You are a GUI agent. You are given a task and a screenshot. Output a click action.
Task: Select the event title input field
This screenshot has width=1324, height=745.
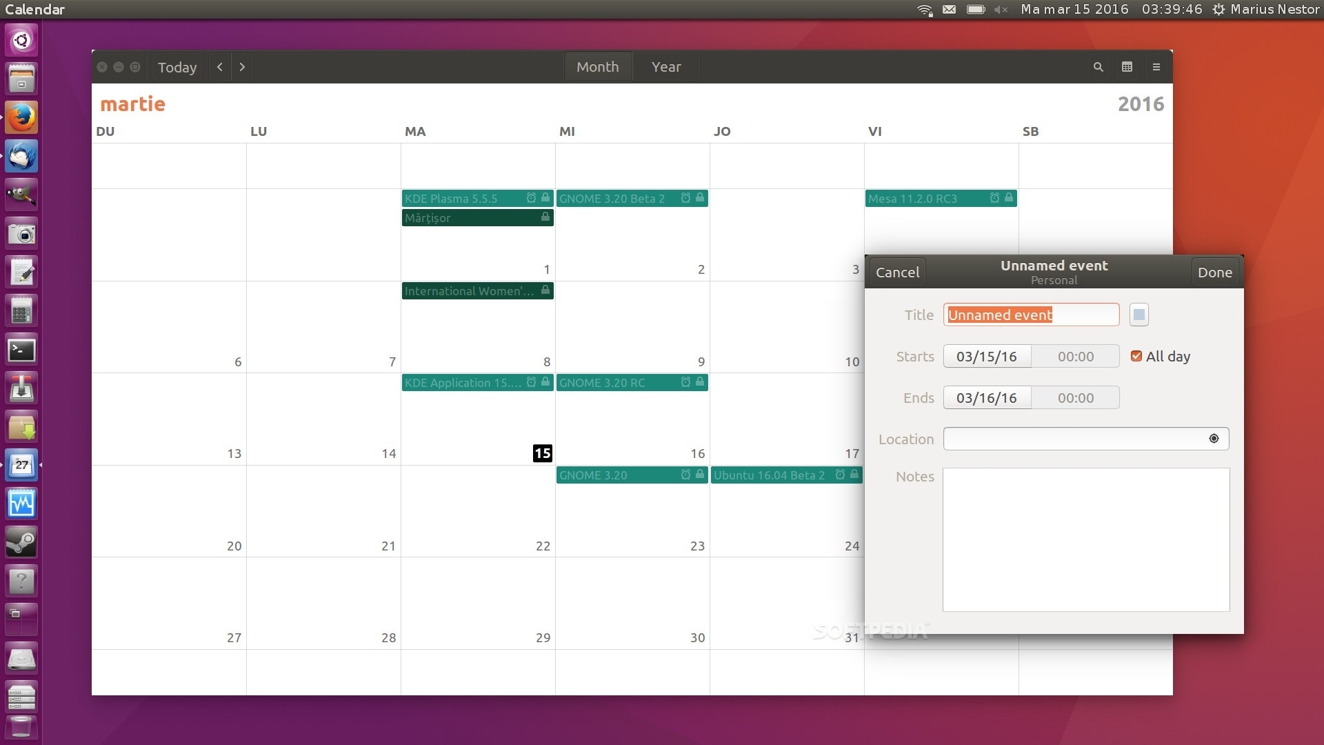click(1032, 315)
